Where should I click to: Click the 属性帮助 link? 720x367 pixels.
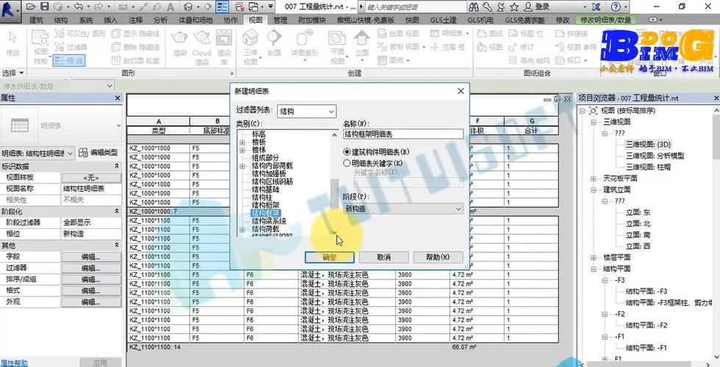click(14, 363)
